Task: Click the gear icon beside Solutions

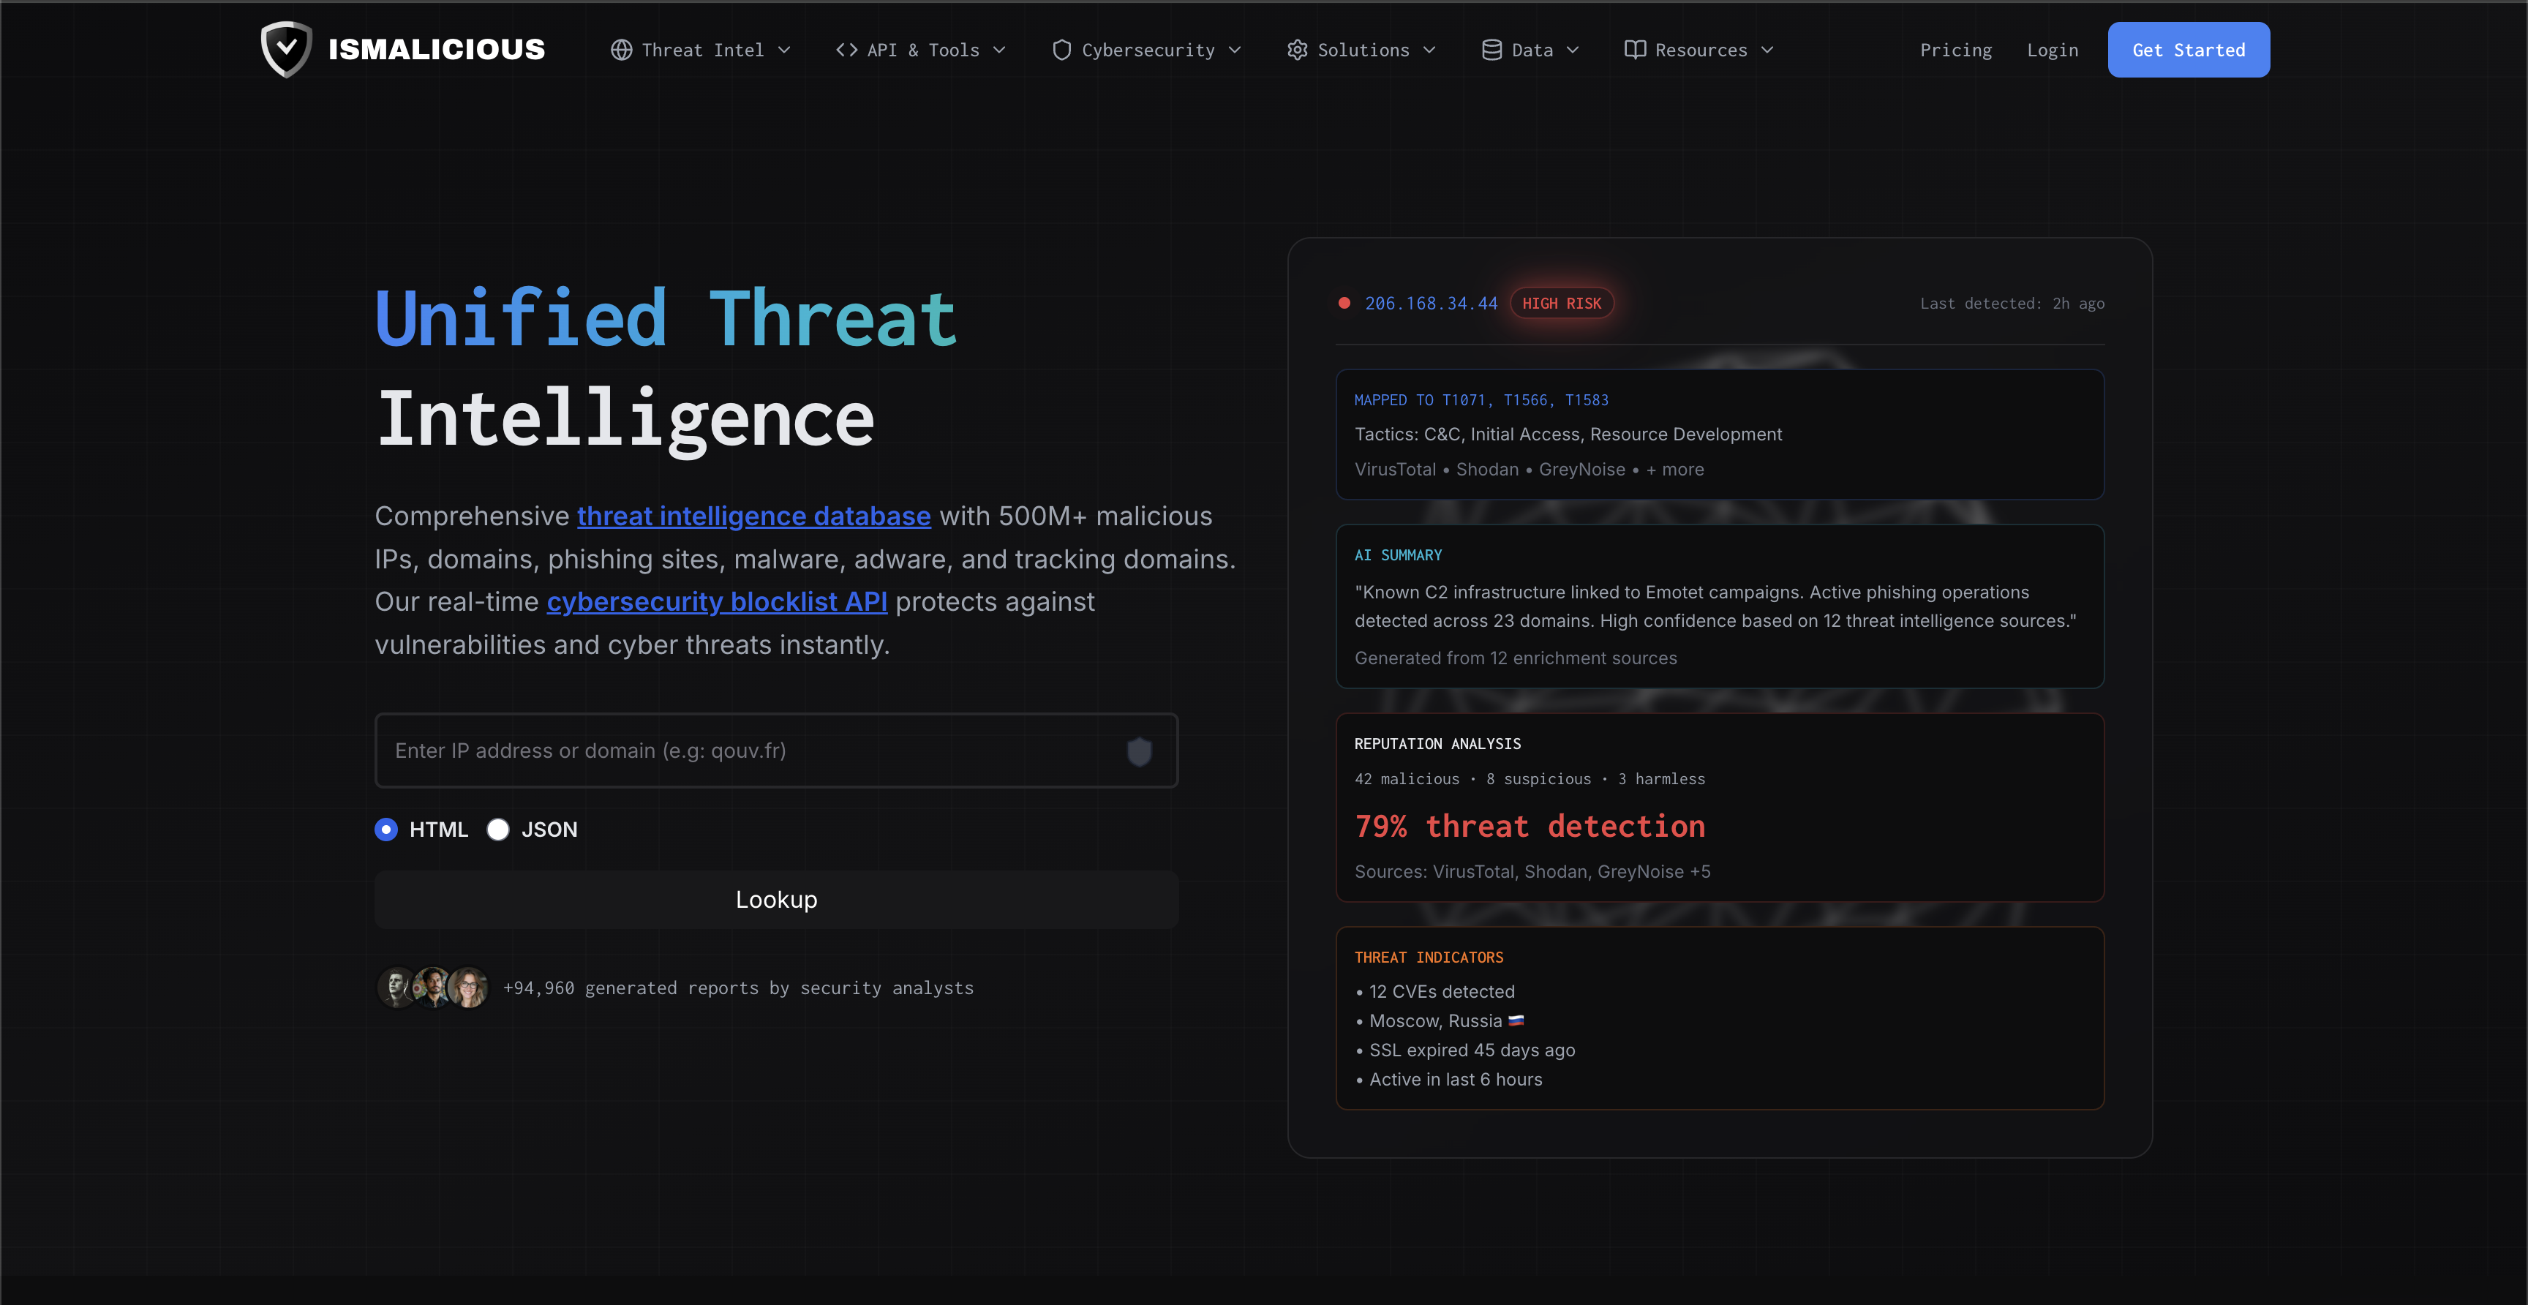Action: 1296,50
